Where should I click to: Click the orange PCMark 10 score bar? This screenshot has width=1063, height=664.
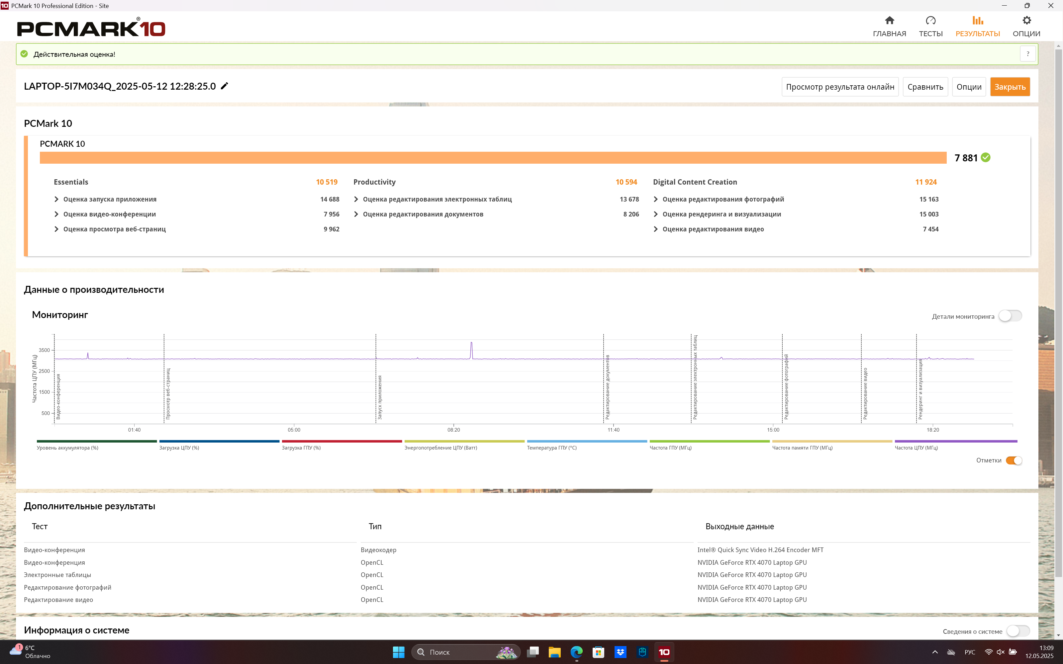tap(493, 158)
